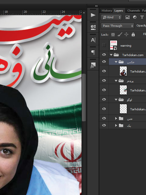Viewport: 146px width, 195px height.
Task: Filter layers by type T icon
Action: point(142,17)
